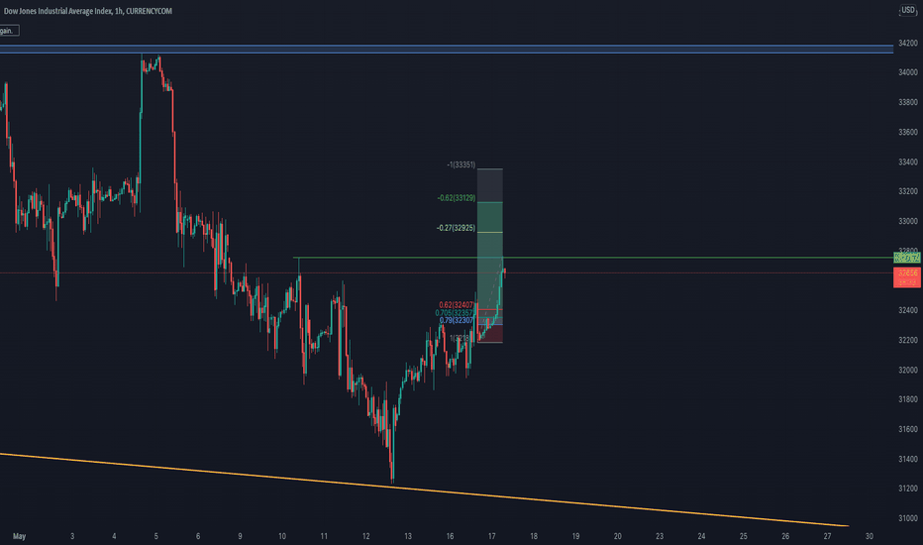Open the USD currency selector

click(908, 10)
